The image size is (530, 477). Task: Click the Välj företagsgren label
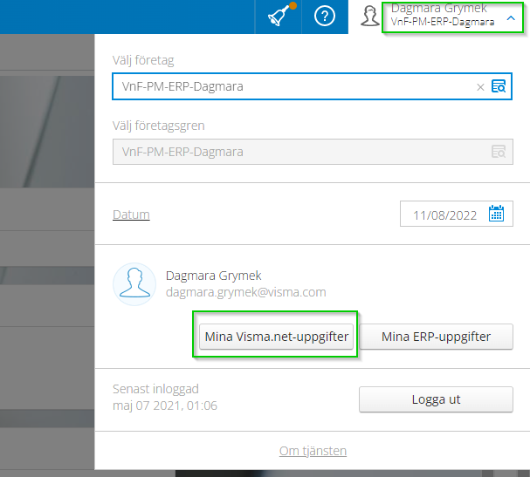159,126
